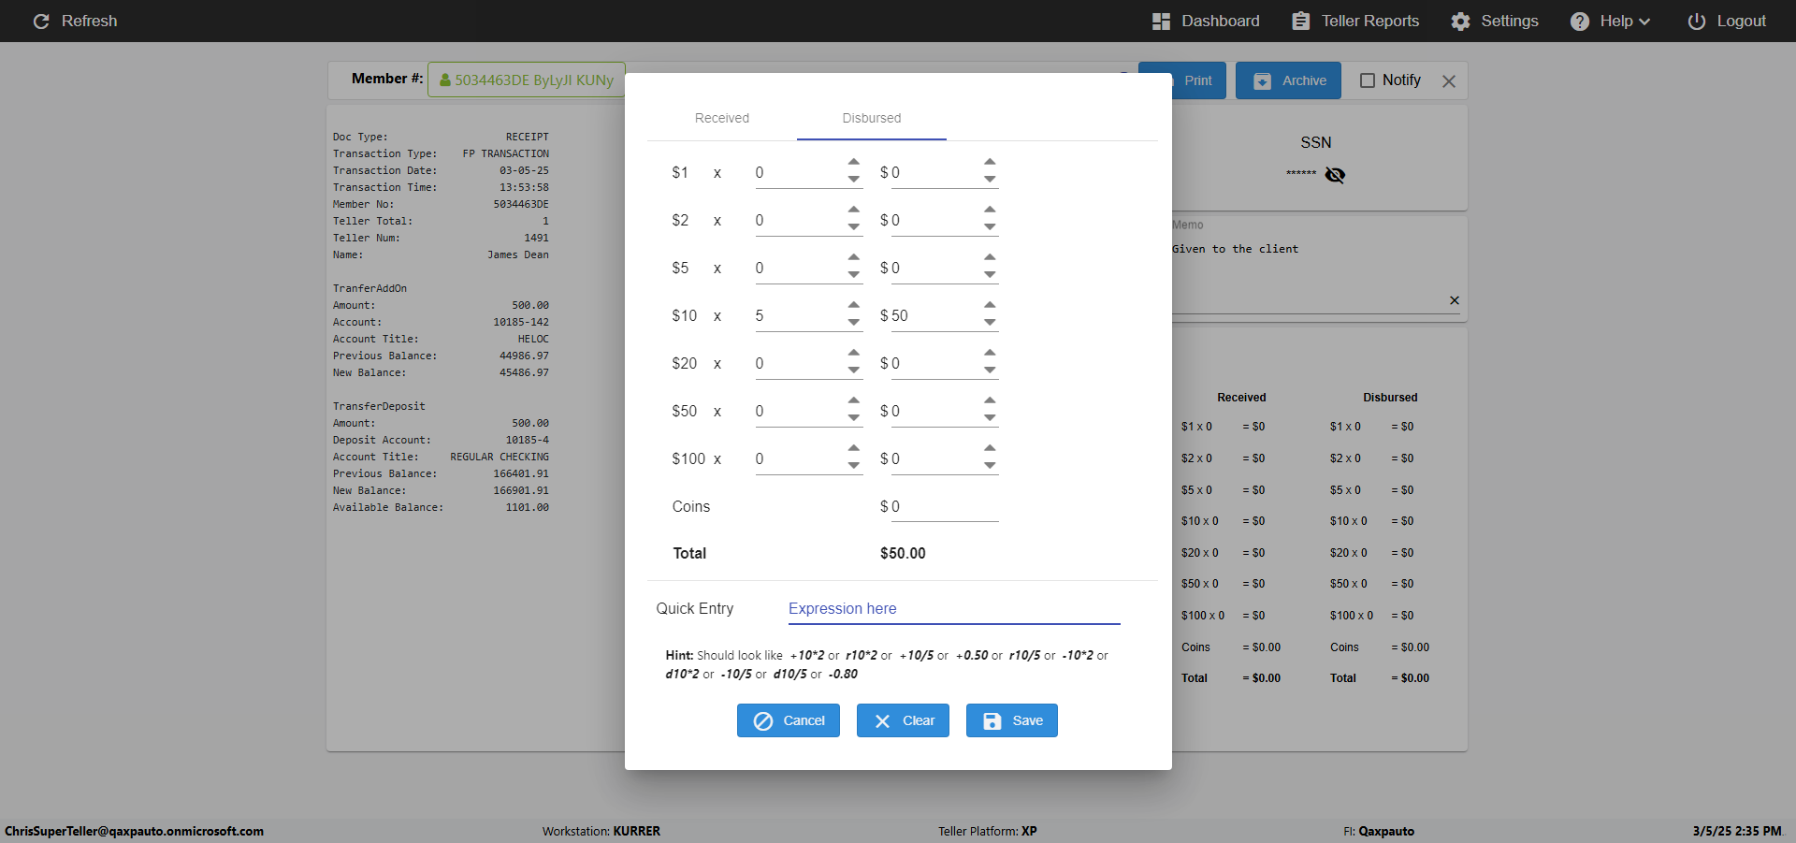This screenshot has width=1796, height=843.
Task: Decrease the $100 bill count
Action: coord(854,466)
